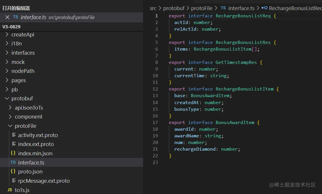
Task: Expand the i18n folder chevron
Action: 7,43
